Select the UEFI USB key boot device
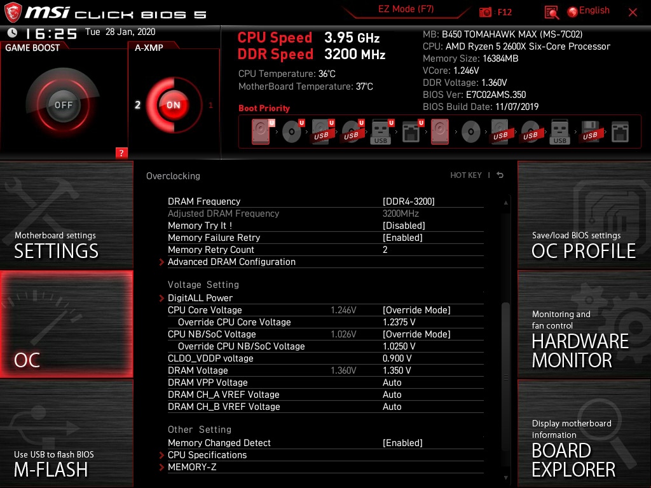 pos(381,132)
